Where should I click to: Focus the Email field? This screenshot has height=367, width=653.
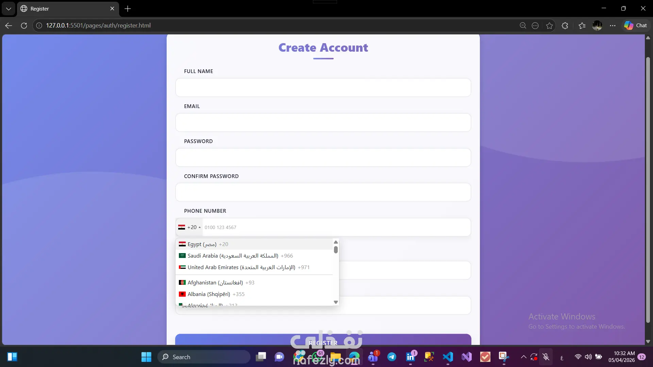(x=323, y=123)
